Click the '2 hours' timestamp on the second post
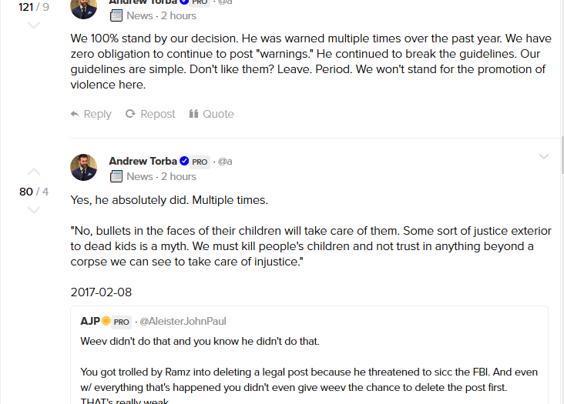The image size is (564, 404). pos(178,176)
